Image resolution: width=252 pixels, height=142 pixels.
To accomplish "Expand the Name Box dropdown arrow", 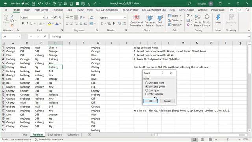I will pos(19,37).
